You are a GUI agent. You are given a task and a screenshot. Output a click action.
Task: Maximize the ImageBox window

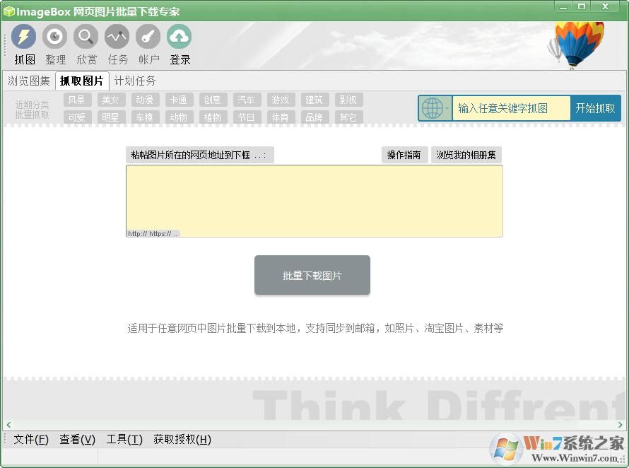pos(582,7)
